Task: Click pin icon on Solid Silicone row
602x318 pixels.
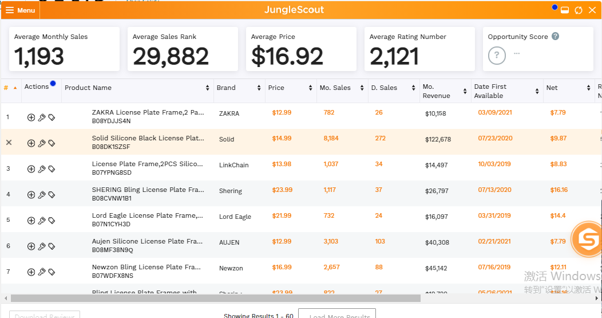Action: pyautogui.click(x=41, y=143)
